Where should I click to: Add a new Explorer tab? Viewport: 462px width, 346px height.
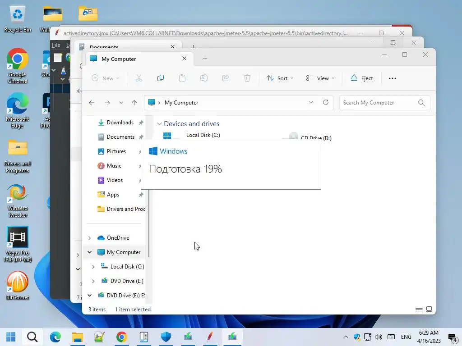(x=205, y=59)
